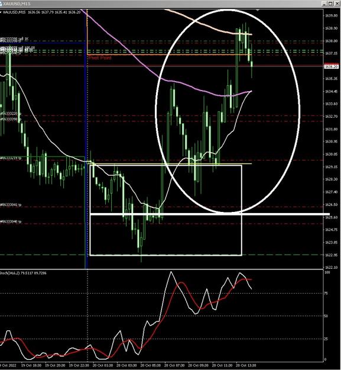
Task: Click the 1622.10 price axis label
Action: [x=331, y=268]
